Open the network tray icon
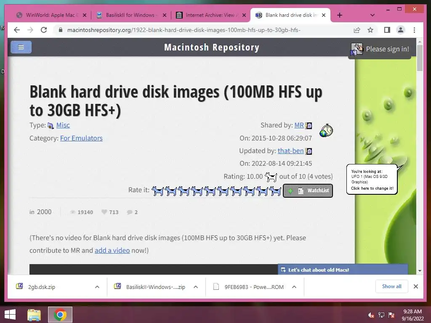Viewport: 431px width, 323px height. pyautogui.click(x=381, y=315)
